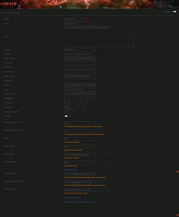The width and height of the screenshot is (179, 217).
Task: Select HT 4 pinning checkbox
Action: [68, 104]
